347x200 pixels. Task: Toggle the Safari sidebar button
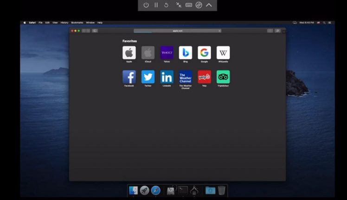[95, 31]
